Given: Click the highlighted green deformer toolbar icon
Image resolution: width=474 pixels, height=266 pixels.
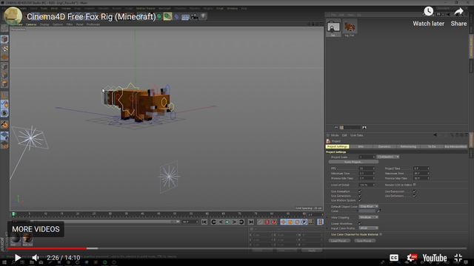Looking at the screenshot, I should coord(167,16).
